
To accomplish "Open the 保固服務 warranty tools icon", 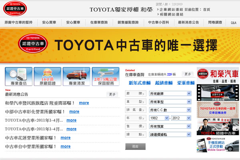I will 105,77.
